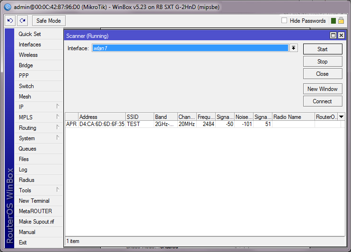
Task: Open the MetaROUTER menu
Action: coord(38,211)
